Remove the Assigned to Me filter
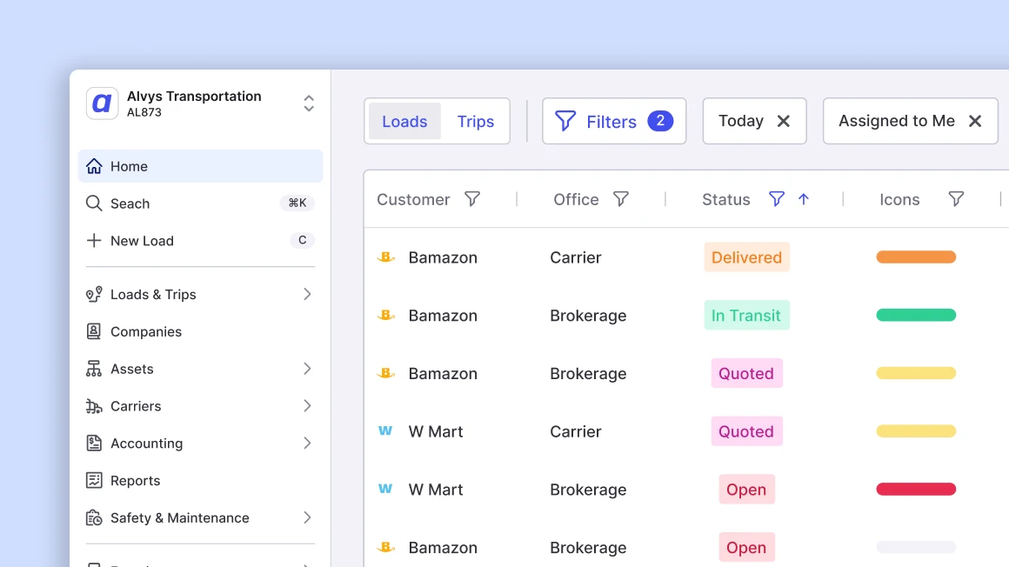1009x567 pixels. (x=975, y=121)
